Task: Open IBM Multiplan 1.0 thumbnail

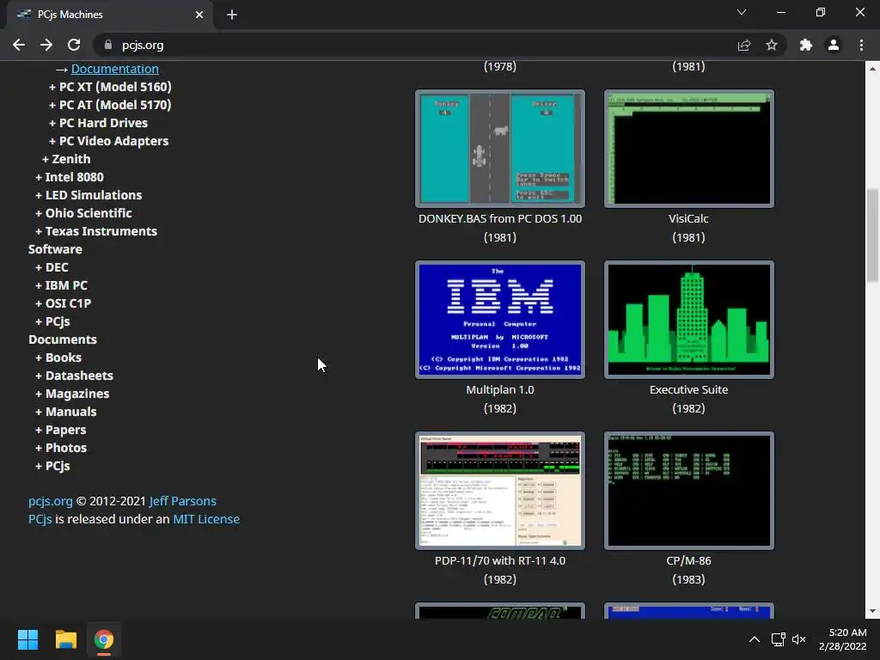Action: [500, 320]
